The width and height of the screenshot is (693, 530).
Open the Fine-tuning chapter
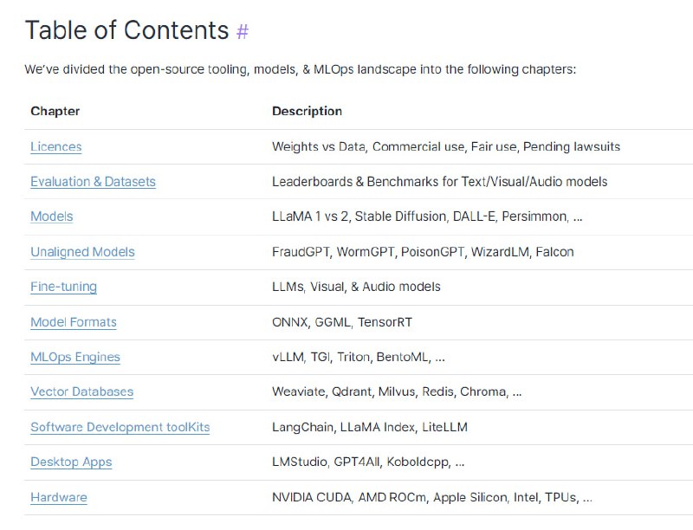[63, 287]
